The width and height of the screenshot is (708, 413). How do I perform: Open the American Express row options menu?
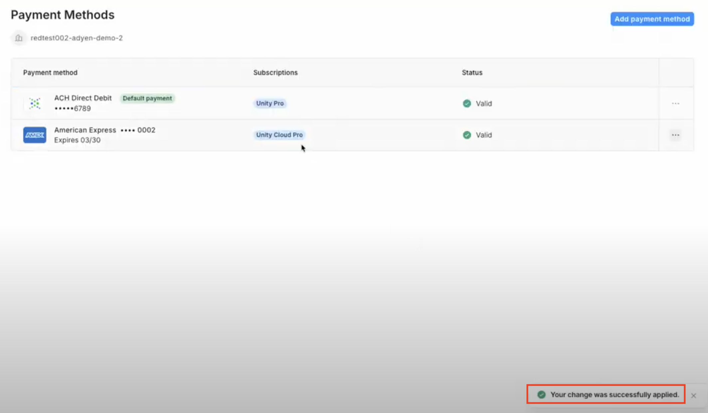point(675,135)
